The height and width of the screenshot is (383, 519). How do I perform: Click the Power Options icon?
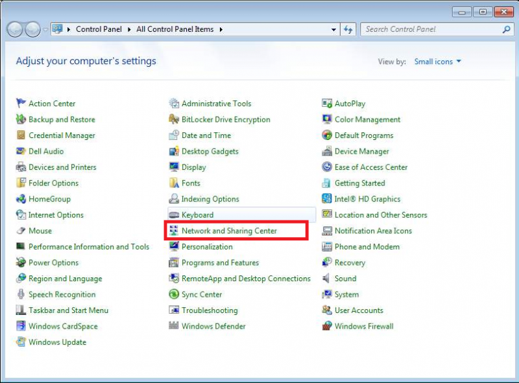tap(21, 262)
